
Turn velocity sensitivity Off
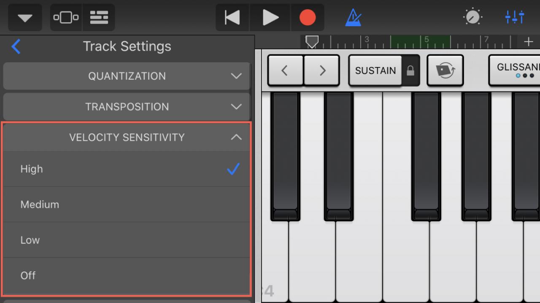[x=127, y=275]
